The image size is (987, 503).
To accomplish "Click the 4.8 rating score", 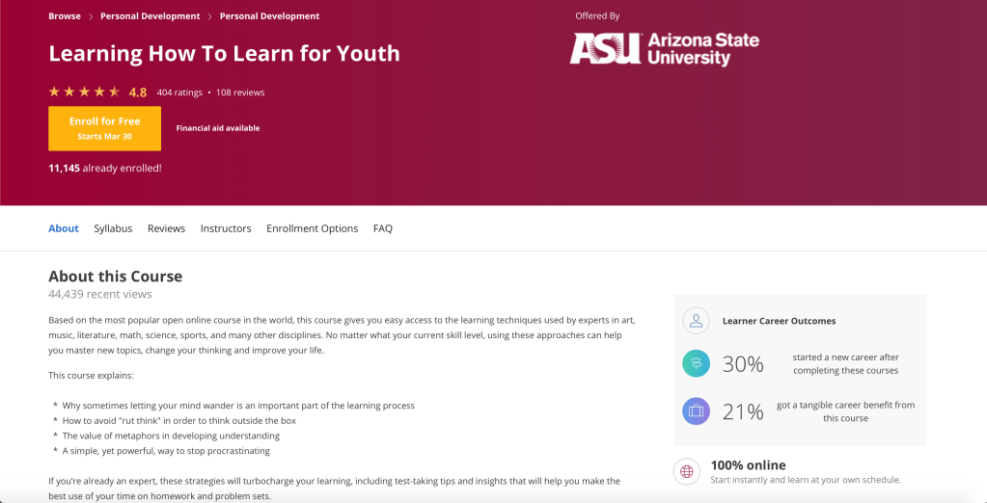I will (138, 93).
